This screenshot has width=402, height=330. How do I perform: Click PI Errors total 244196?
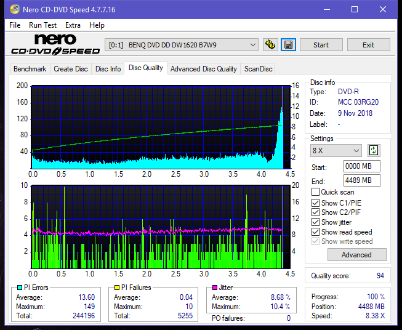84,316
